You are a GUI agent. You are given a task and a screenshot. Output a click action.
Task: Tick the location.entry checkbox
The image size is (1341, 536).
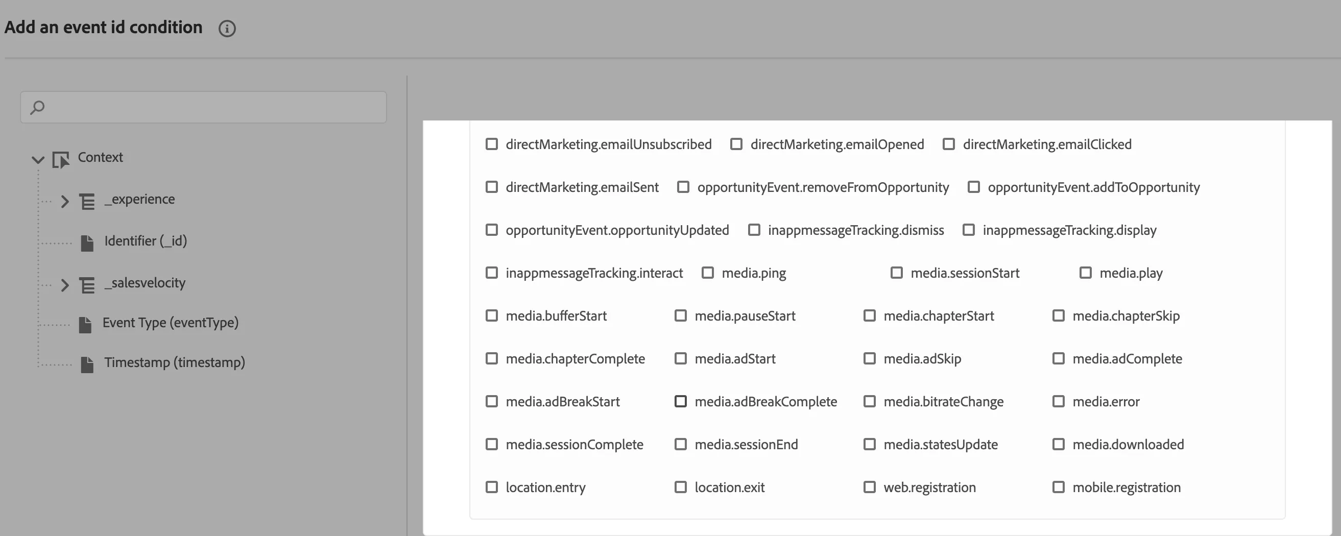491,486
